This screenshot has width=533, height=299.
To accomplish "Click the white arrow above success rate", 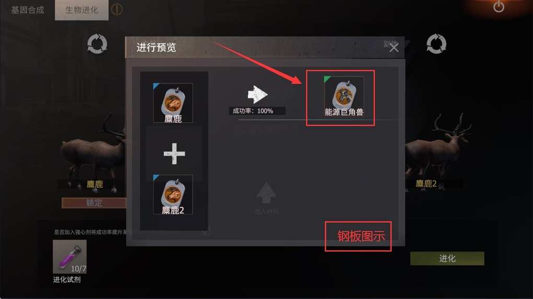I will [x=258, y=94].
